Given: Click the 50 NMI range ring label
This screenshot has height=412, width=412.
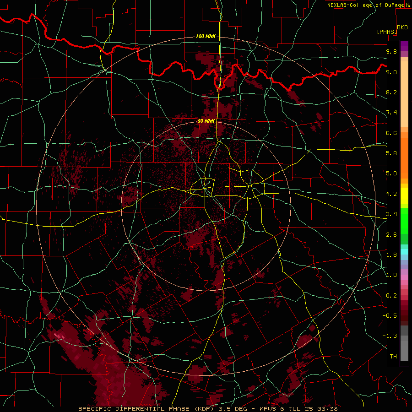Looking at the screenshot, I should [206, 121].
